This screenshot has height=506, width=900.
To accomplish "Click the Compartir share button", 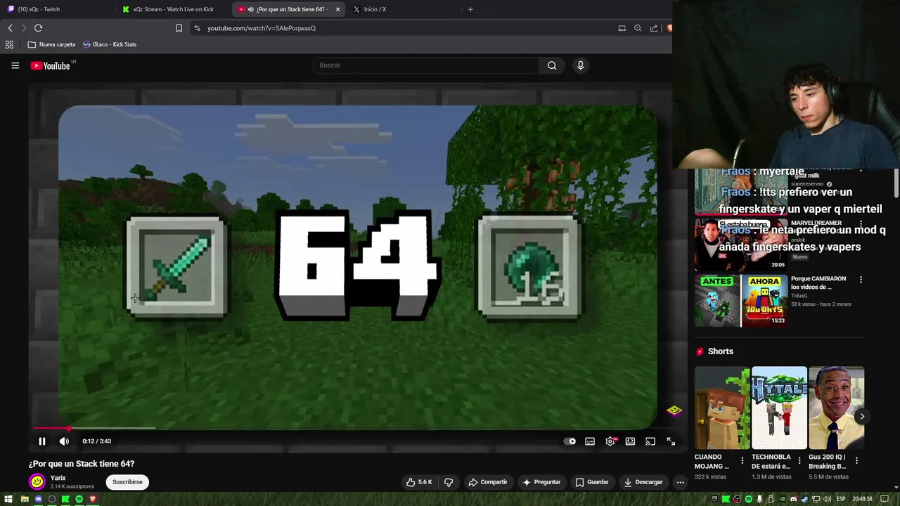I will click(x=487, y=482).
